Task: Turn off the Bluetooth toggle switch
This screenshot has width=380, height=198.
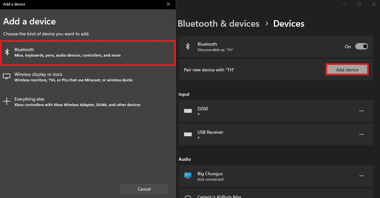Action: coord(361,47)
